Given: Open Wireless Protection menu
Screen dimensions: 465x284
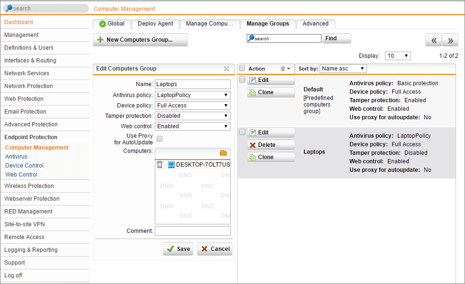Looking at the screenshot, I should pos(29,186).
